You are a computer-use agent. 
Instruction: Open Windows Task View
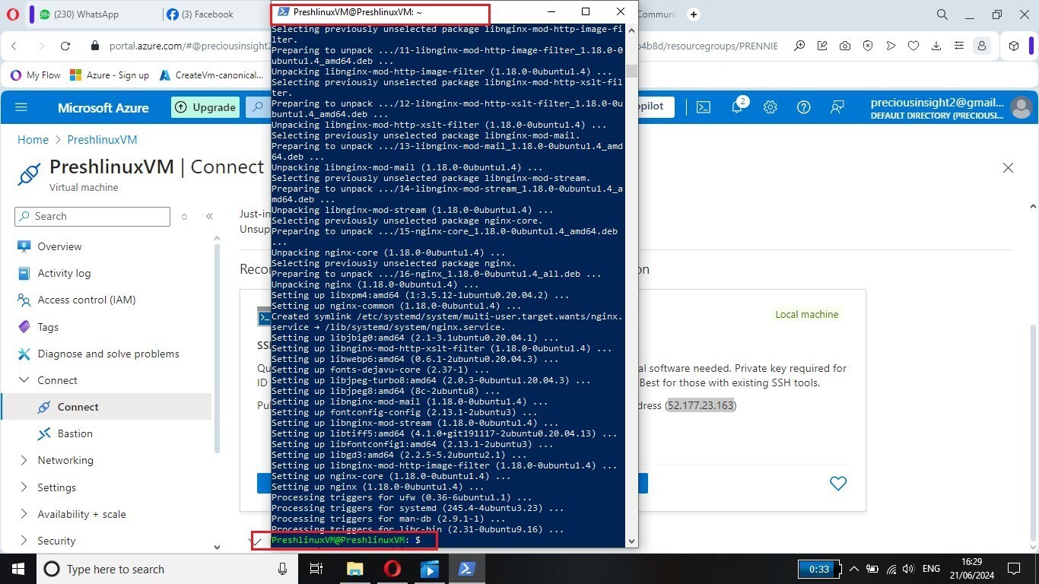[317, 569]
